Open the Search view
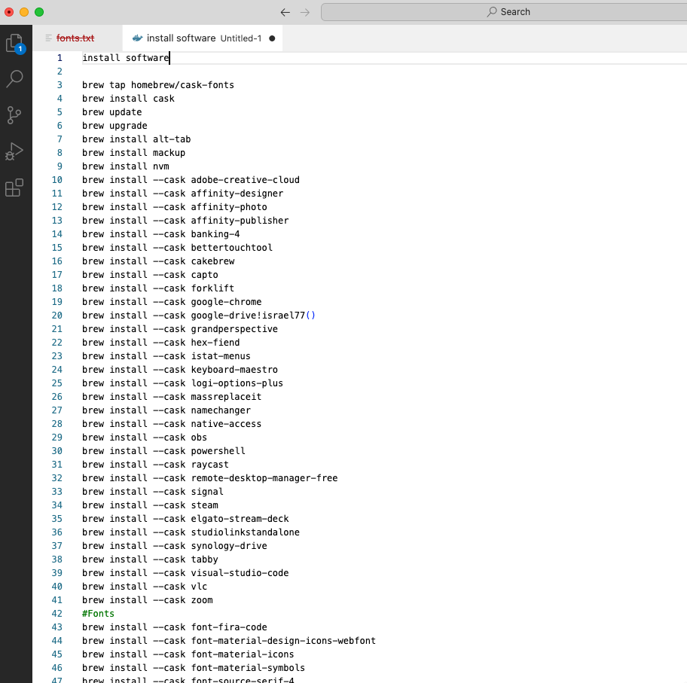 (16, 78)
